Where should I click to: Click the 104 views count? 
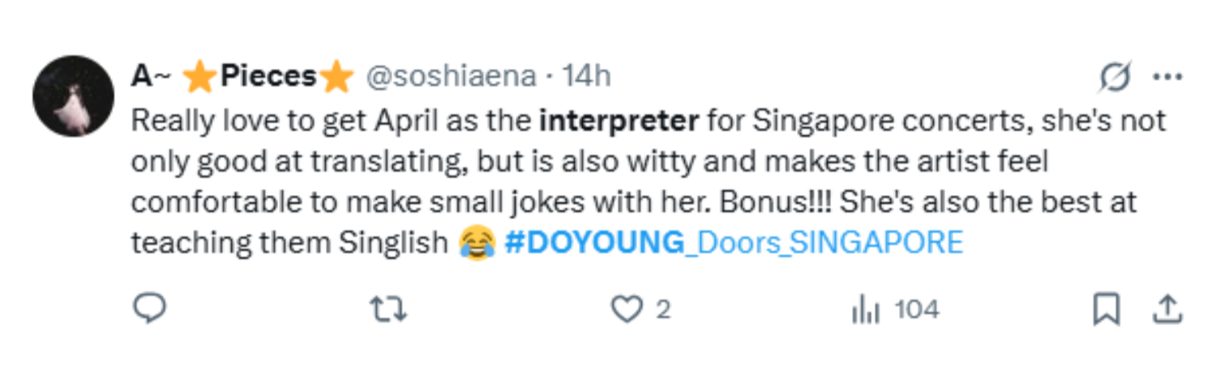(917, 309)
